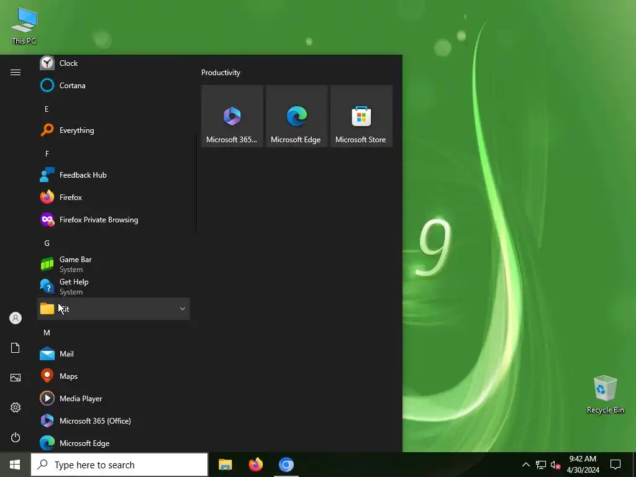Show hidden system tray icons

pyautogui.click(x=525, y=465)
